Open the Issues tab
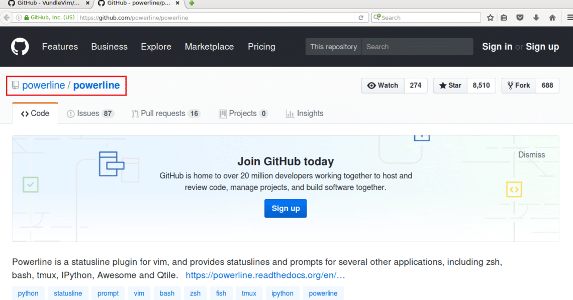Image resolution: width=573 pixels, height=300 pixels. click(x=90, y=114)
